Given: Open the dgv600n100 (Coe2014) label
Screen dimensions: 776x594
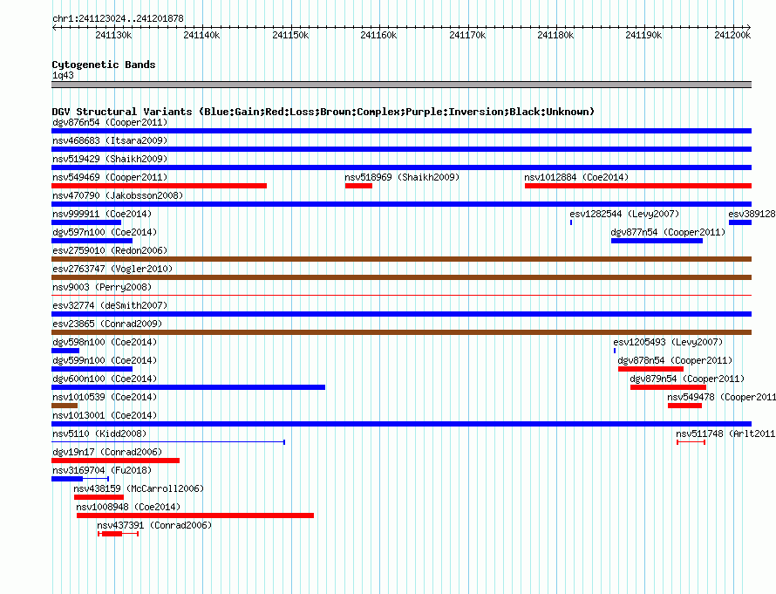Looking at the screenshot, I should [105, 379].
